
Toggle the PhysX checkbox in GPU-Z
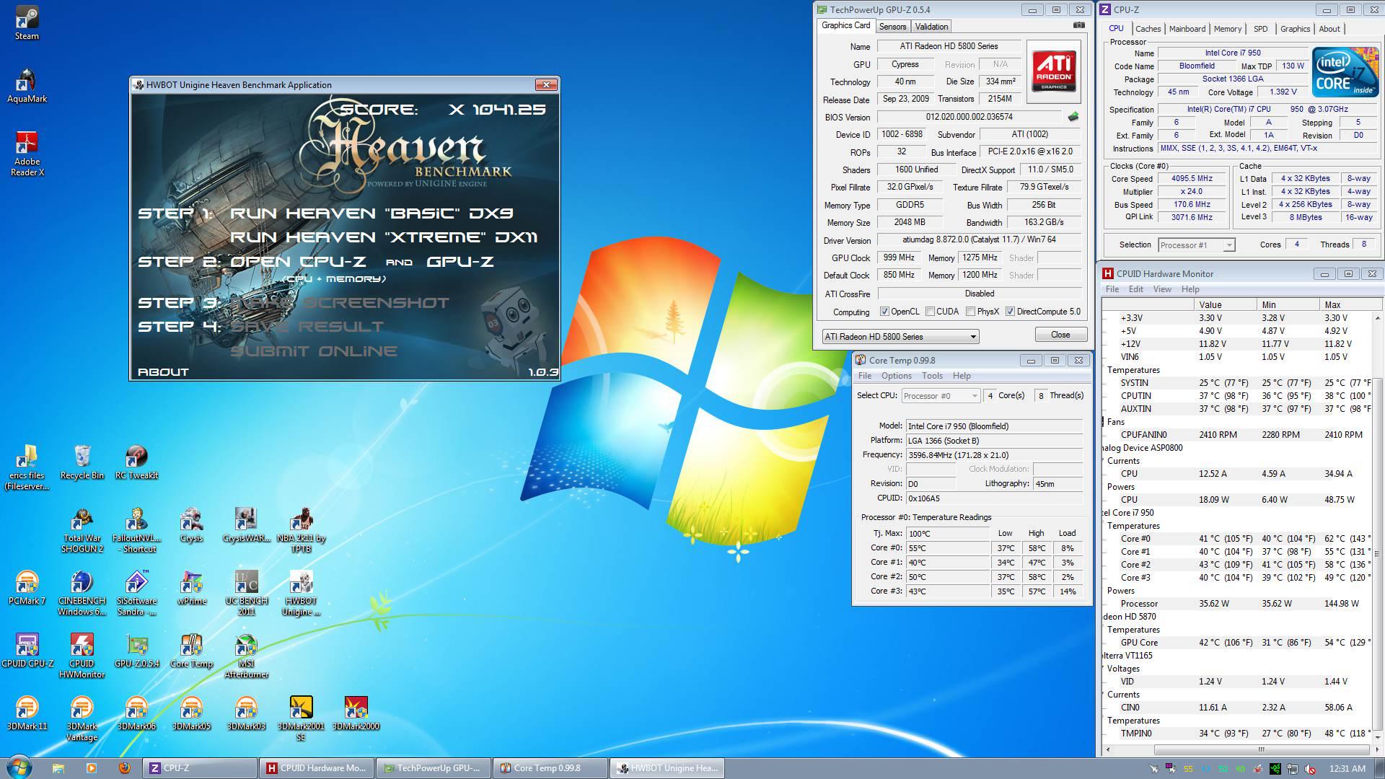point(971,312)
